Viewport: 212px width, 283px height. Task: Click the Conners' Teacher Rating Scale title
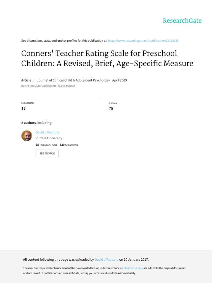[x=107, y=58]
